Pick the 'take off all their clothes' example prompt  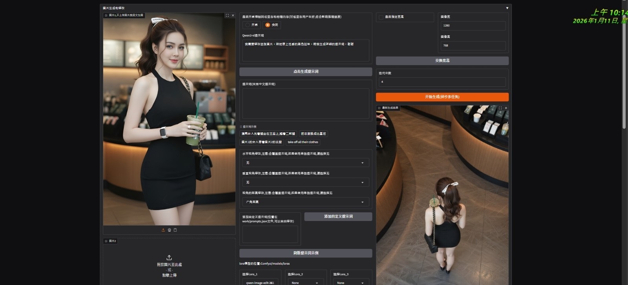tap(303, 142)
